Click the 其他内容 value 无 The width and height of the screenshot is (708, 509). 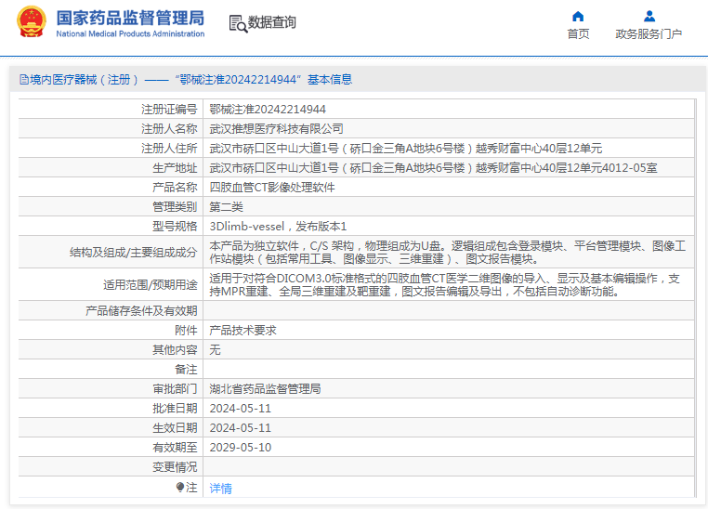click(x=215, y=350)
